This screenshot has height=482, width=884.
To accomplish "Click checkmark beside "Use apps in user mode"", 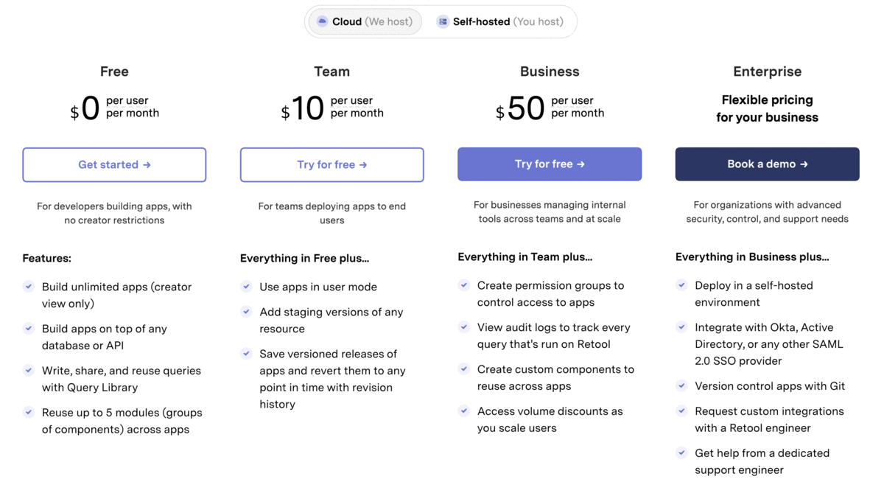I will coord(246,287).
